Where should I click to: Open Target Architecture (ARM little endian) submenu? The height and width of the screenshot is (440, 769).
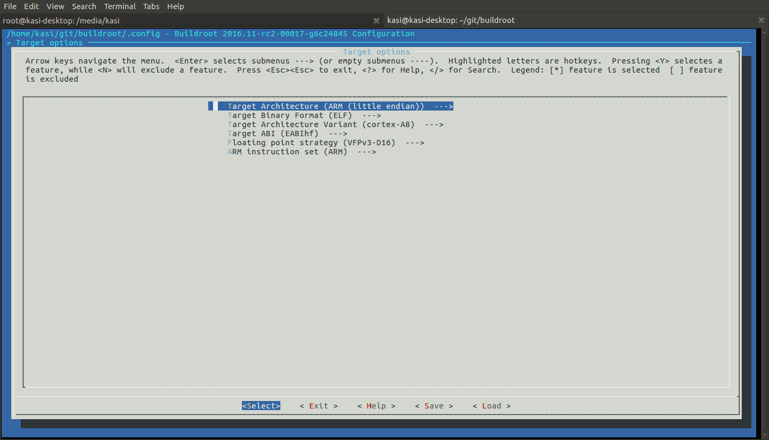[x=335, y=106]
